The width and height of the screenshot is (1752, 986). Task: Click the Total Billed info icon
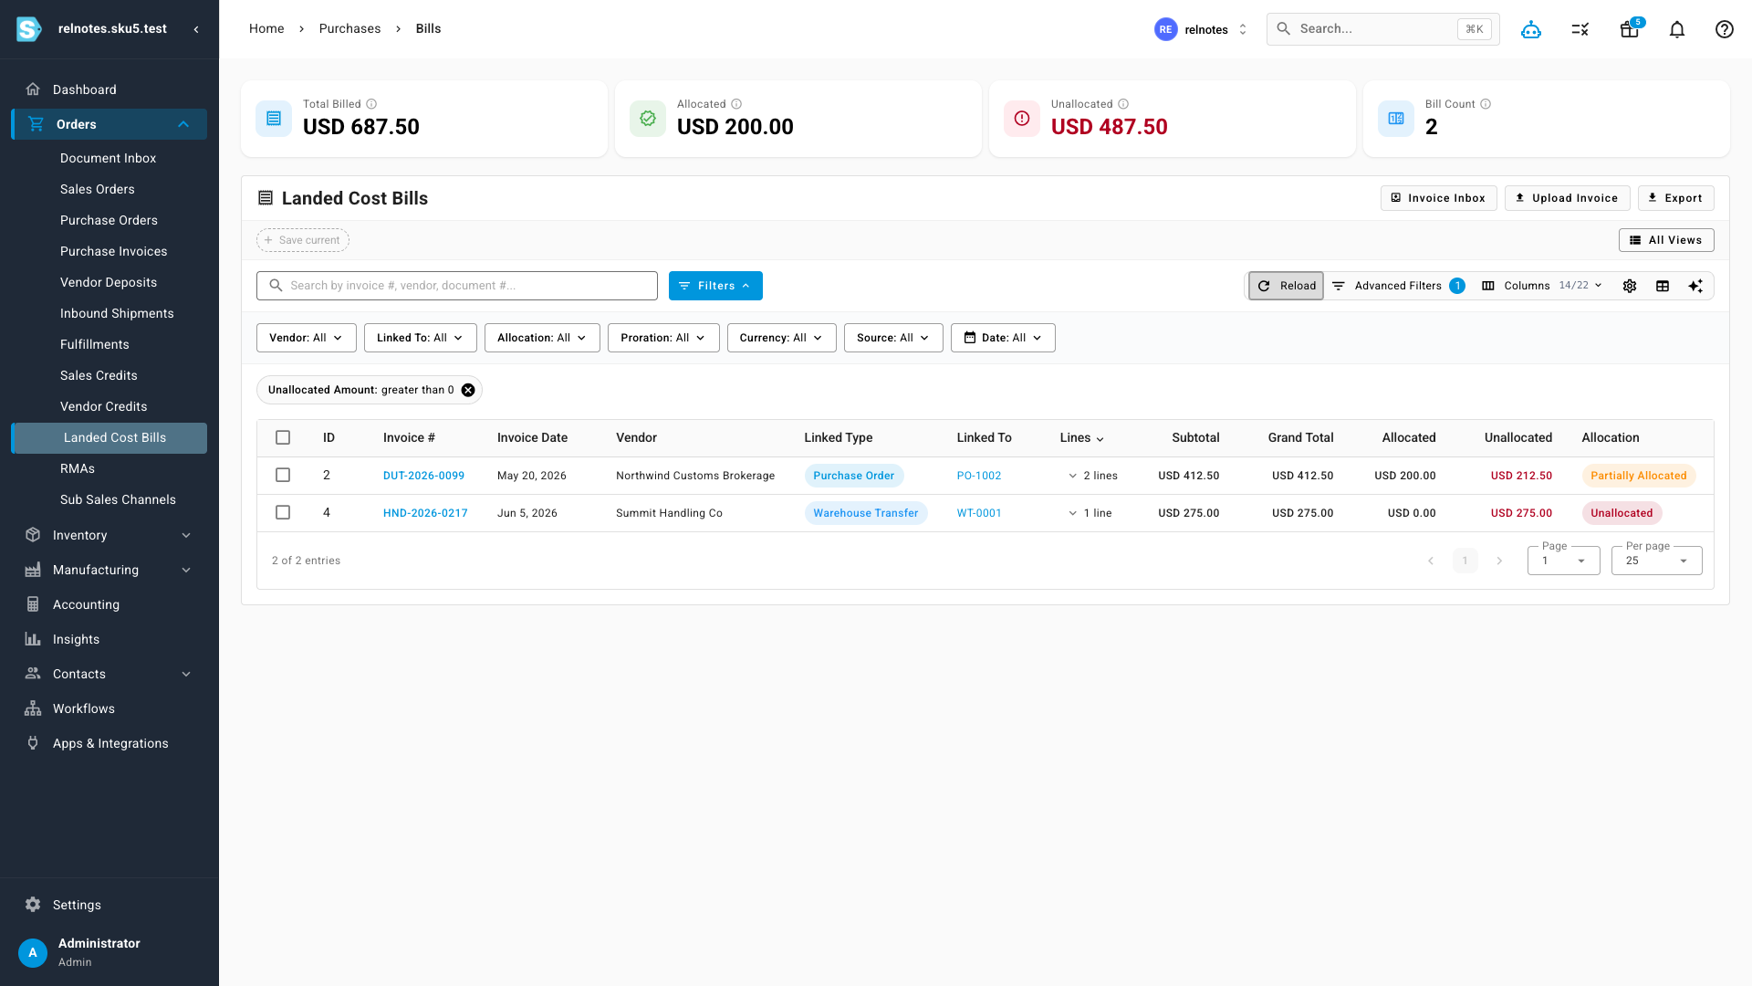pos(371,104)
